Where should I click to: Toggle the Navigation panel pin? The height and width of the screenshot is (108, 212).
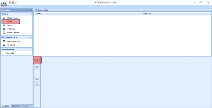tap(31, 10)
